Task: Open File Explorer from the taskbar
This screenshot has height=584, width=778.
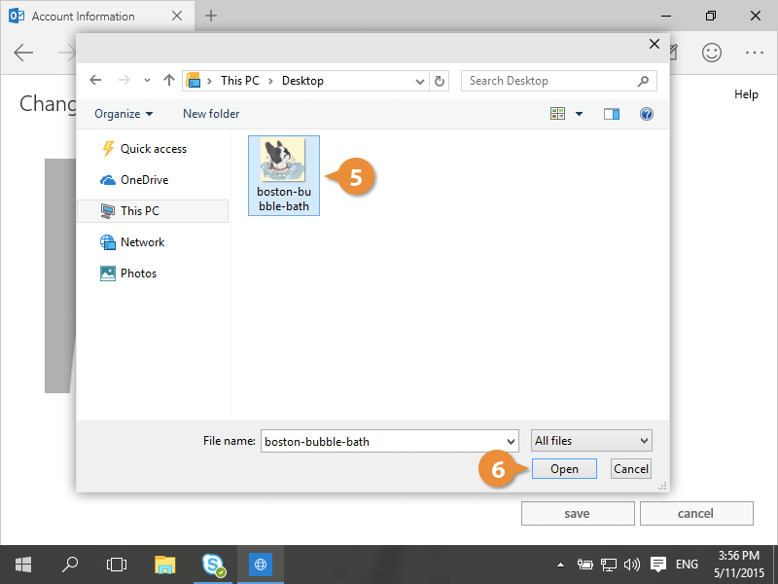Action: (x=165, y=564)
